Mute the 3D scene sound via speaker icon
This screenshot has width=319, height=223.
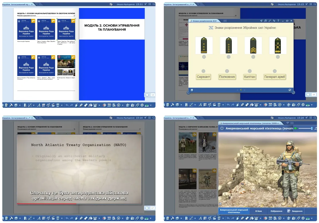[x=295, y=128]
